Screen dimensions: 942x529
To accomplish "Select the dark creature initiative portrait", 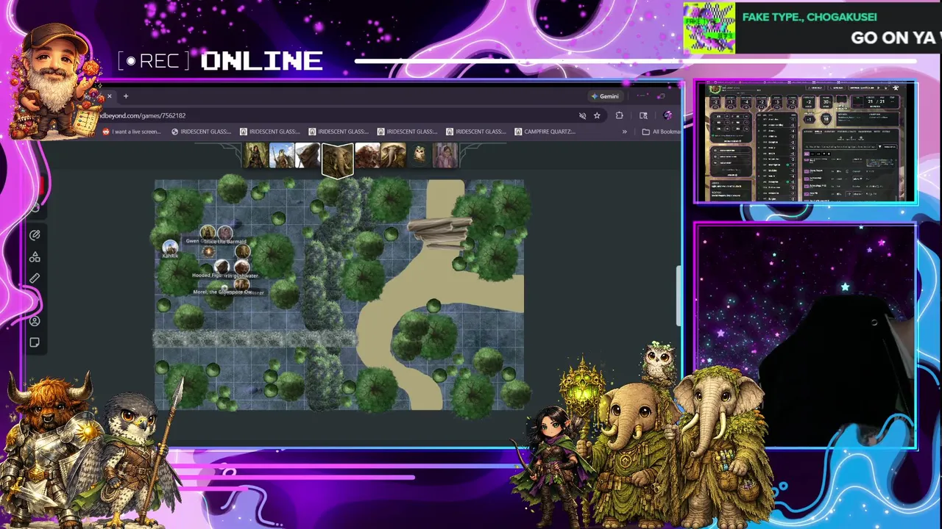I will pos(308,156).
